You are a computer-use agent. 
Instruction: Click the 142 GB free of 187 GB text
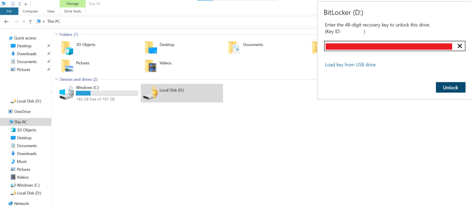[x=95, y=99]
